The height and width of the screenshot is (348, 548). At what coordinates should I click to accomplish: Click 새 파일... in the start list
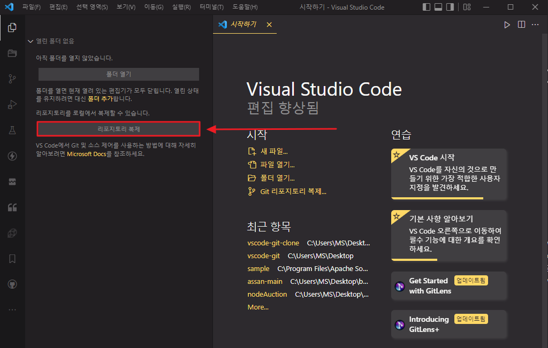coord(268,151)
